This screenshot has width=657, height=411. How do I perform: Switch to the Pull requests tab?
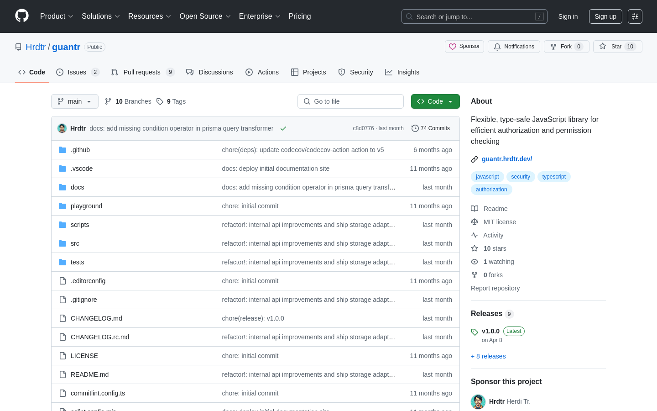pyautogui.click(x=143, y=72)
